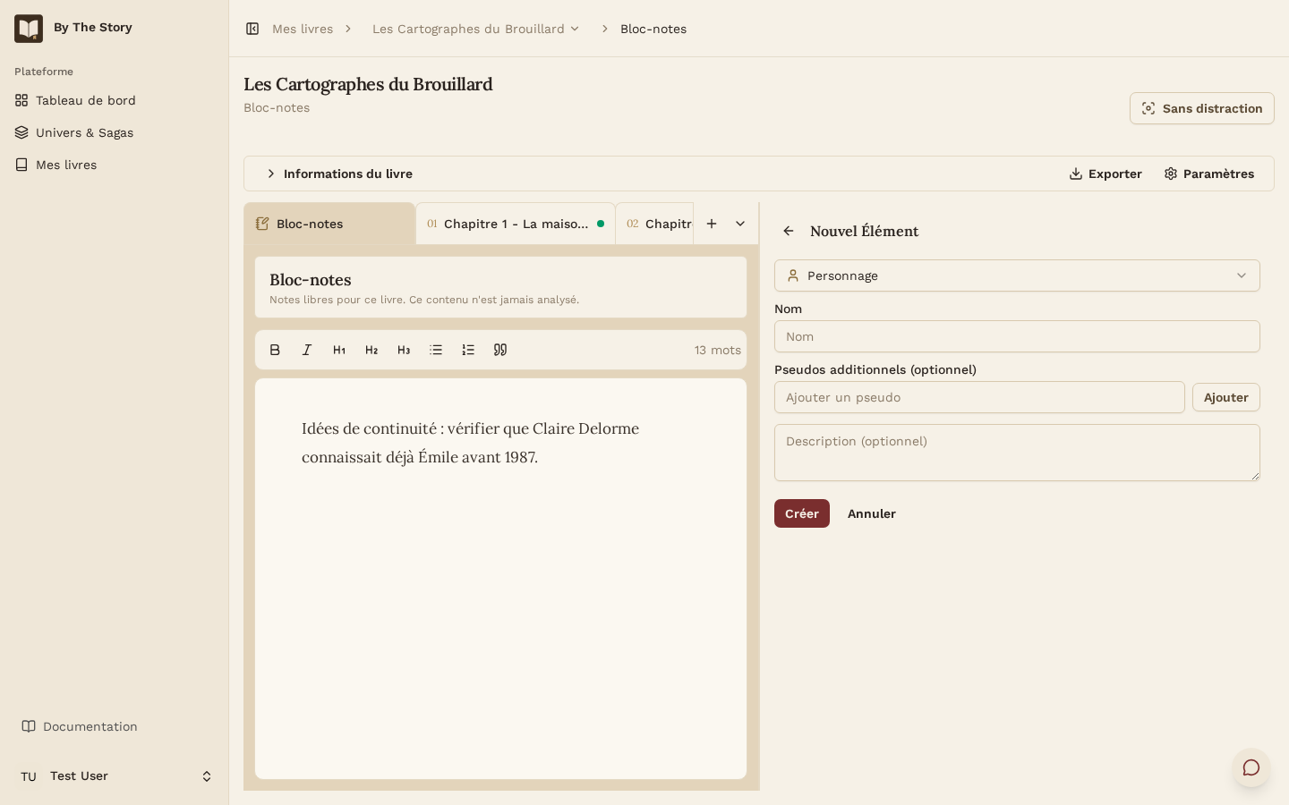Collapse the sidebar panel icon
This screenshot has width=1289, height=805.
252,29
